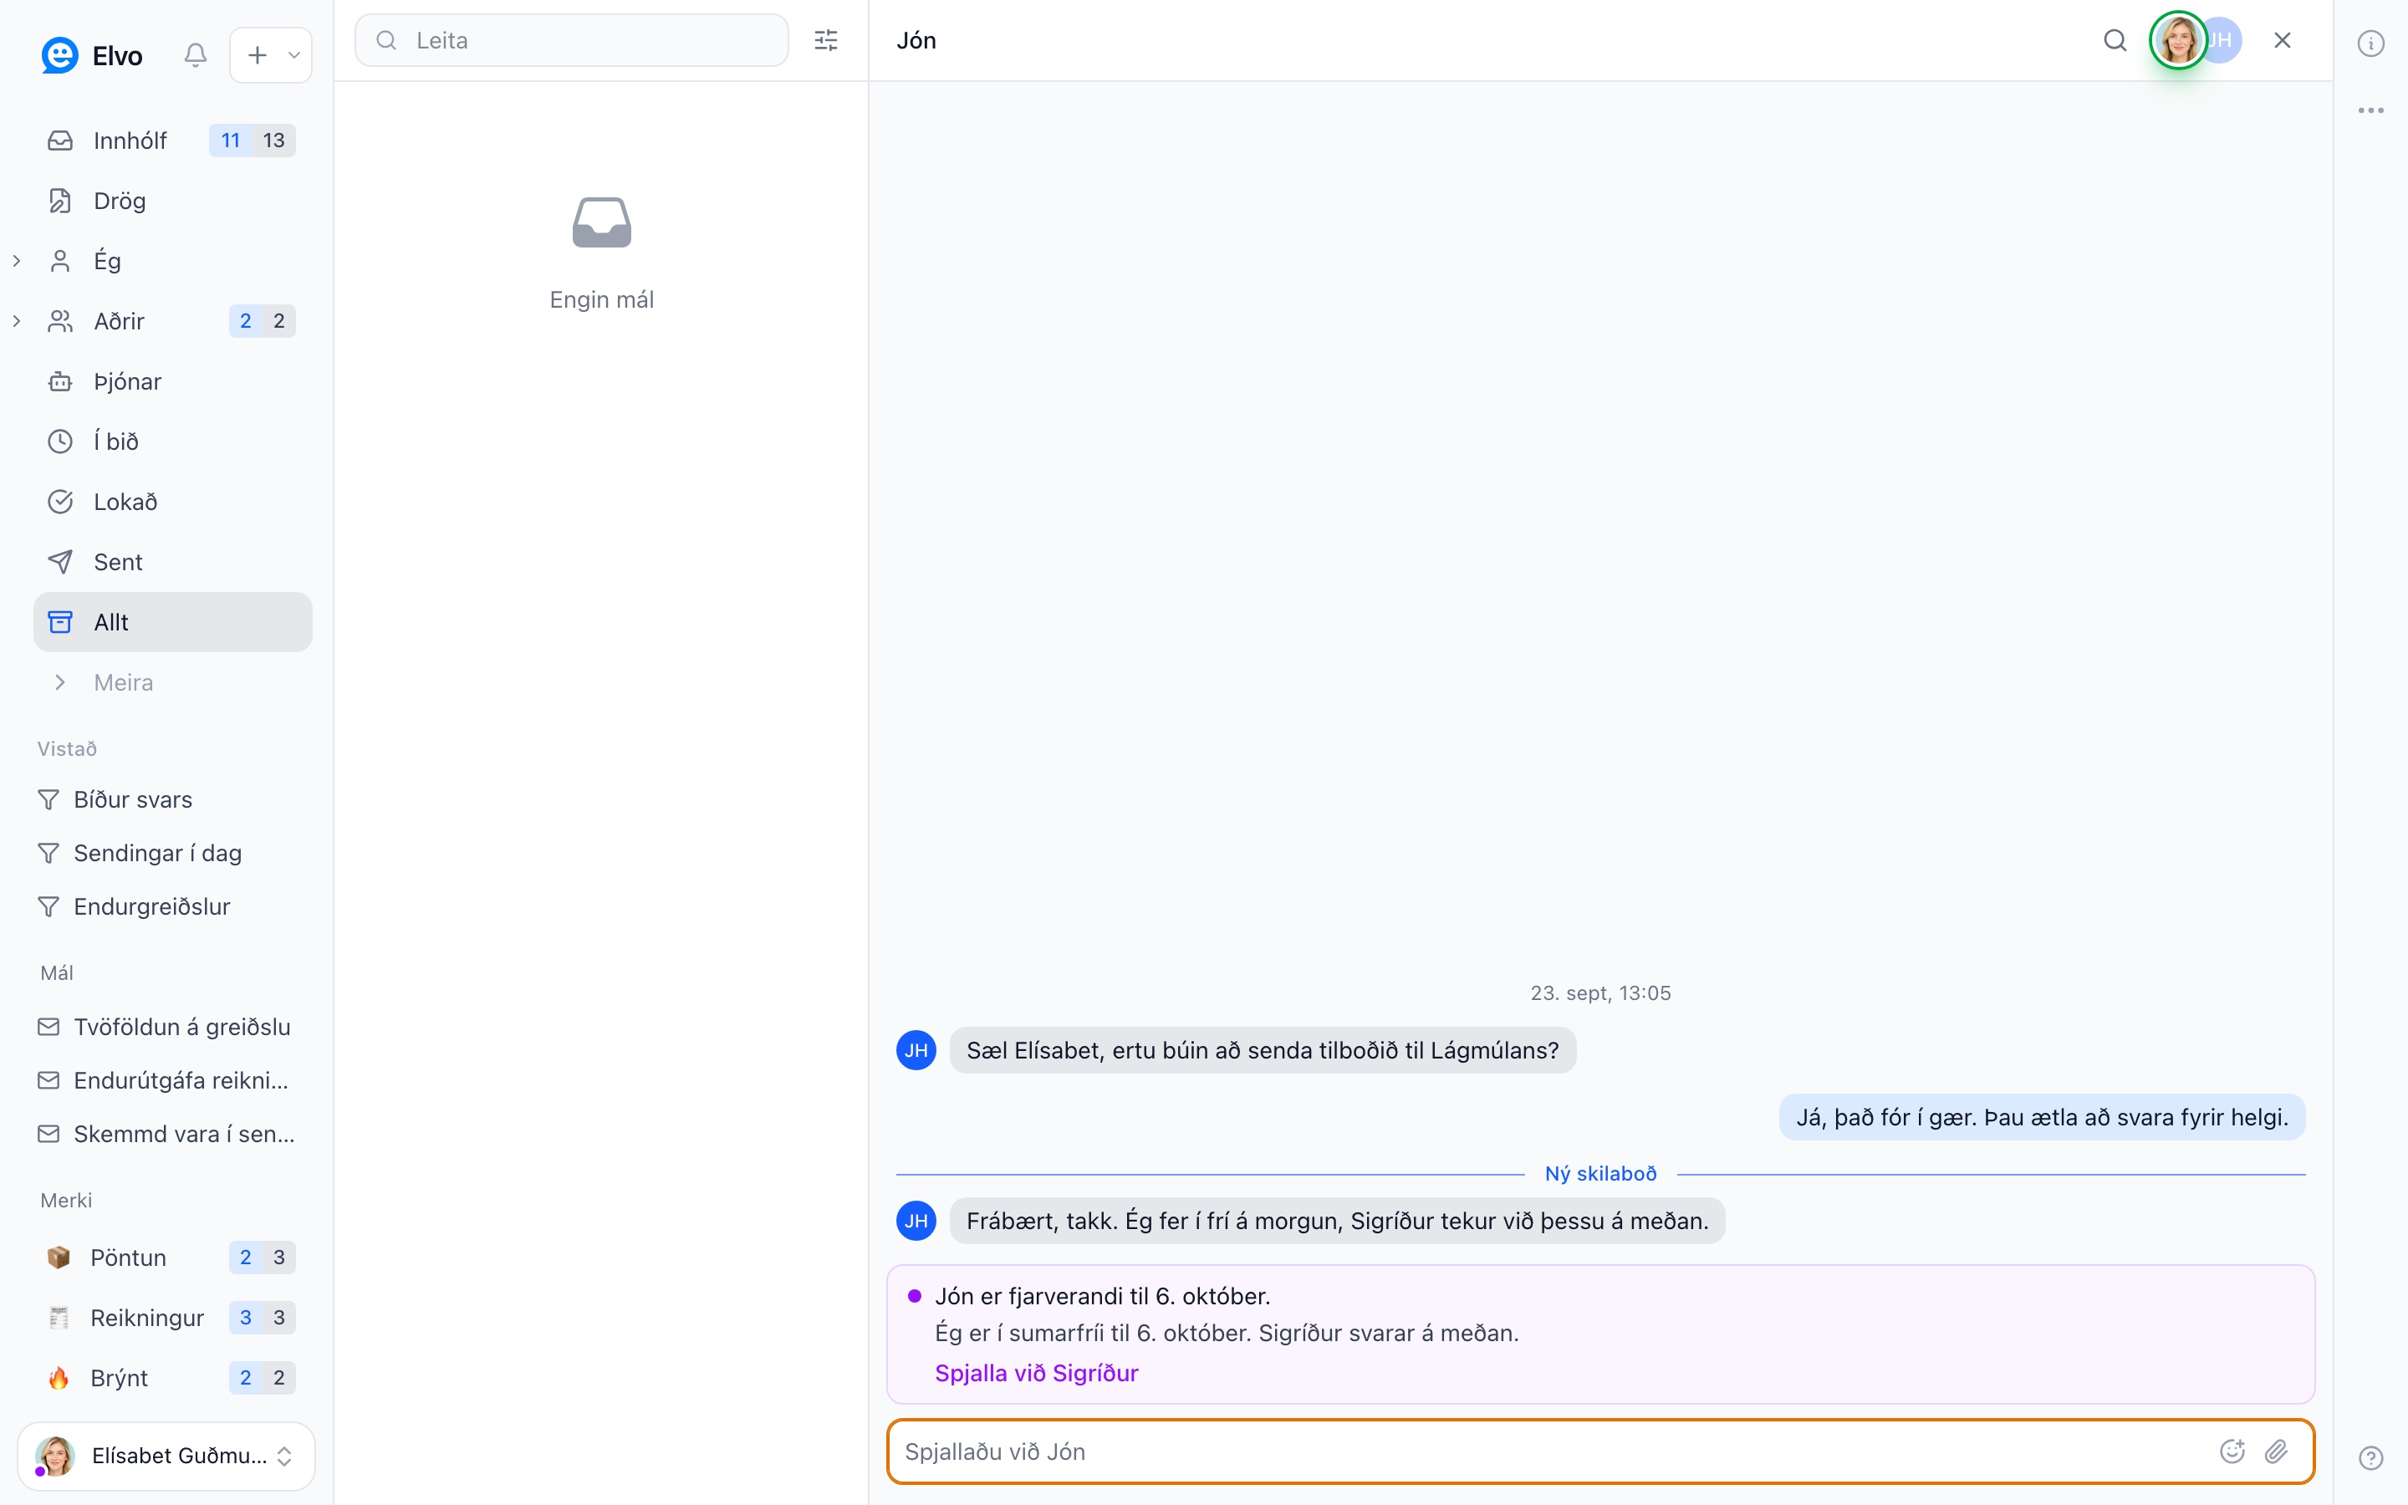Image resolution: width=2408 pixels, height=1505 pixels.
Task: Open the help question mark icon
Action: pos(2370,1458)
